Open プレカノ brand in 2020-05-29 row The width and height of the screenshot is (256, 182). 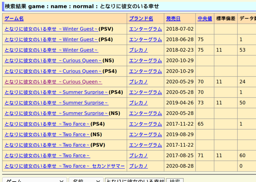coord(138,82)
